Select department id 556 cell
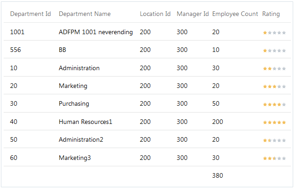The width and height of the screenshot is (295, 190). point(15,50)
